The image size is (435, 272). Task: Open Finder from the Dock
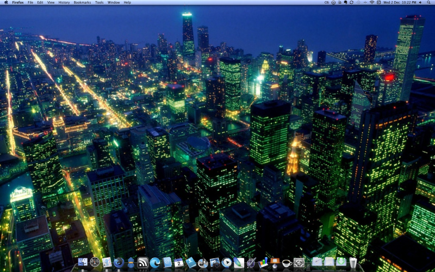point(83,262)
